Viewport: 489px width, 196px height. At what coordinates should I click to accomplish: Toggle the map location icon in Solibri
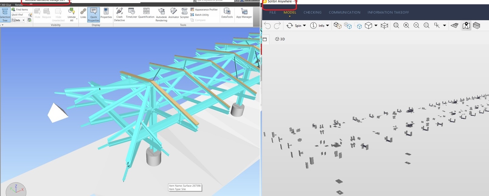466,26
